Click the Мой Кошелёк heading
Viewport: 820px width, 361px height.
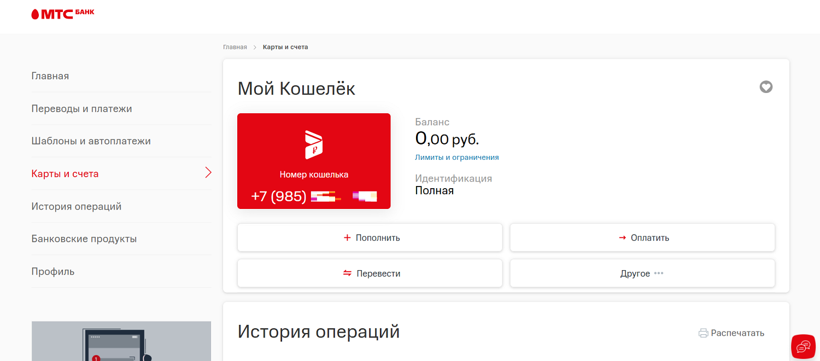(296, 88)
